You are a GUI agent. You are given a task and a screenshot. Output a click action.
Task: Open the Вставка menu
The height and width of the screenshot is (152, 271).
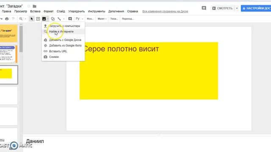tap(35, 11)
